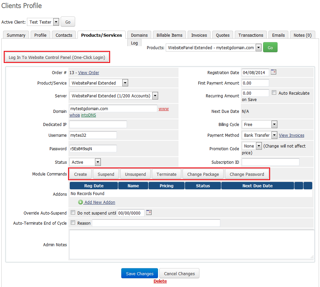Toggle the Auto Recalculate on Save checkbox

tap(274, 93)
